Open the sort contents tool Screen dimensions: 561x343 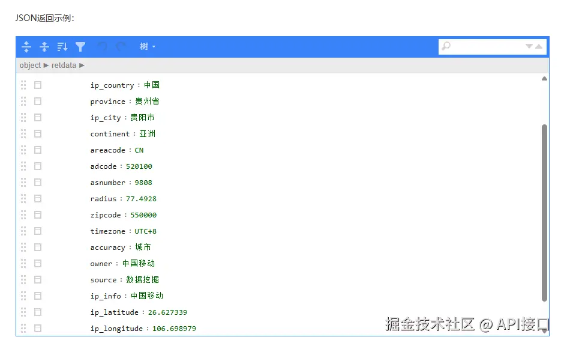(62, 46)
